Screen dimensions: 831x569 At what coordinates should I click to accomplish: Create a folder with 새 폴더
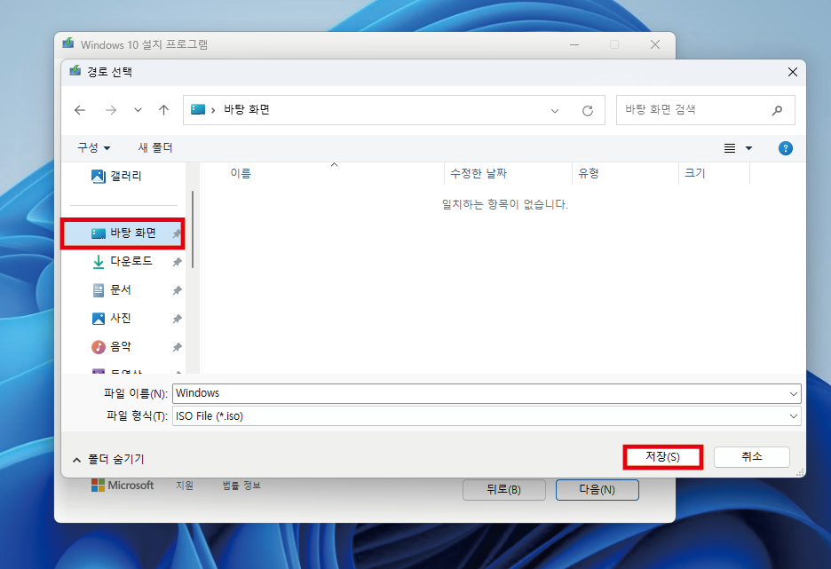pyautogui.click(x=155, y=148)
